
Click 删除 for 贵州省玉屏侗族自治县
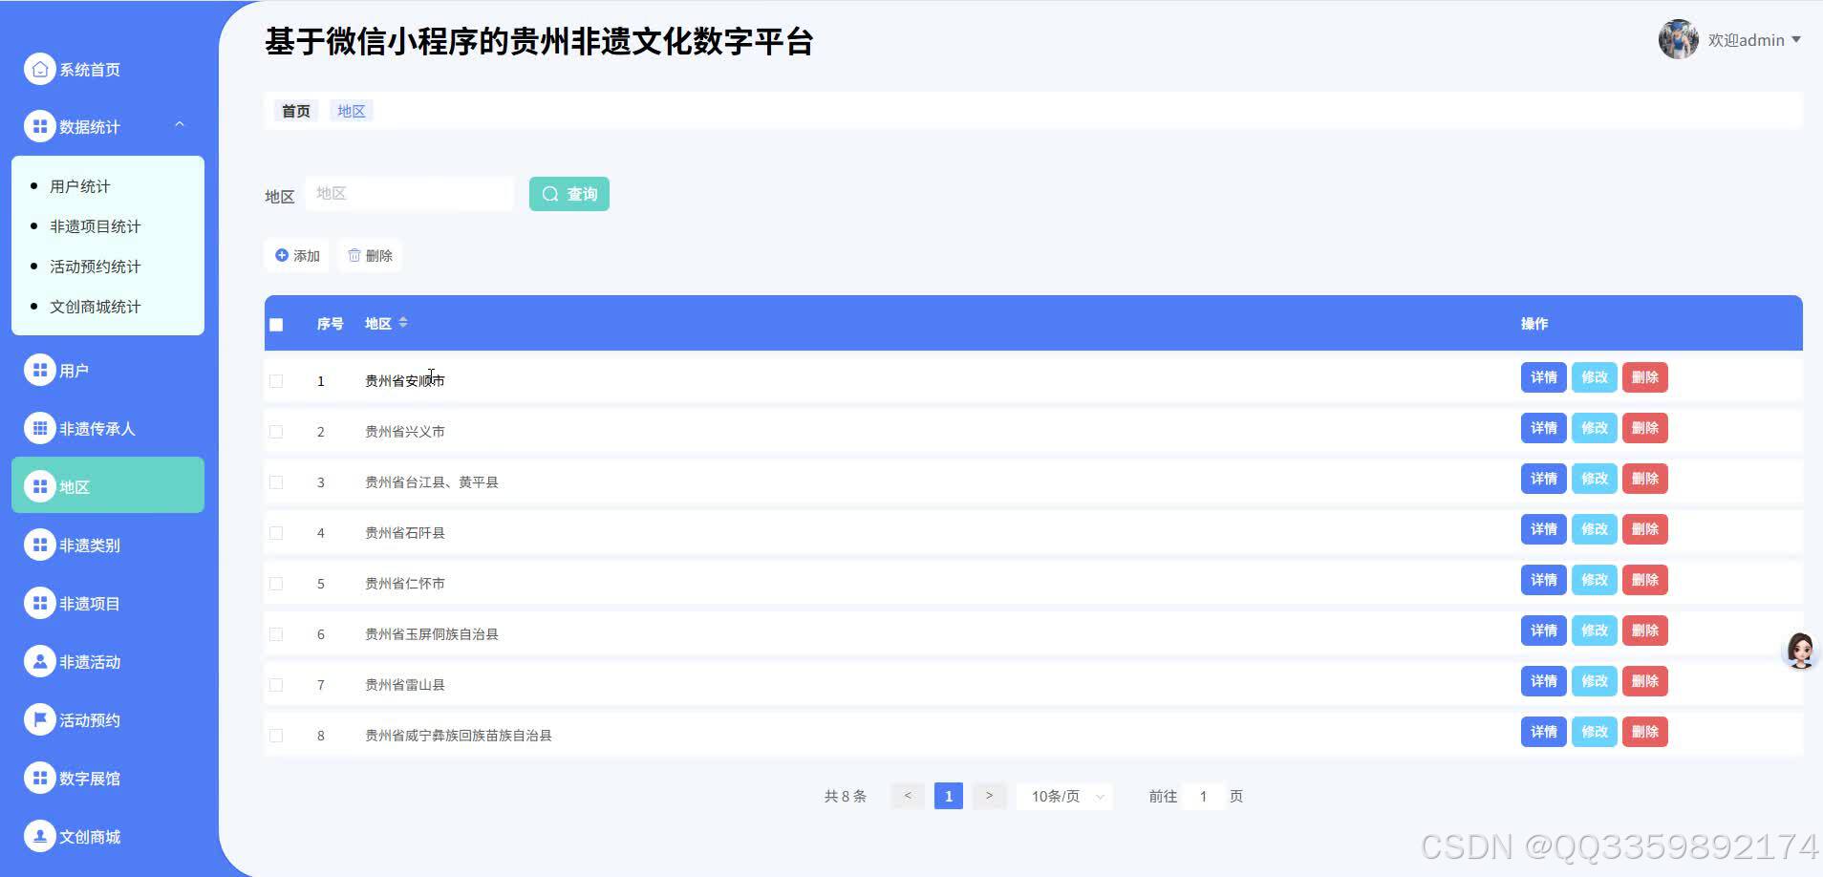tap(1644, 631)
